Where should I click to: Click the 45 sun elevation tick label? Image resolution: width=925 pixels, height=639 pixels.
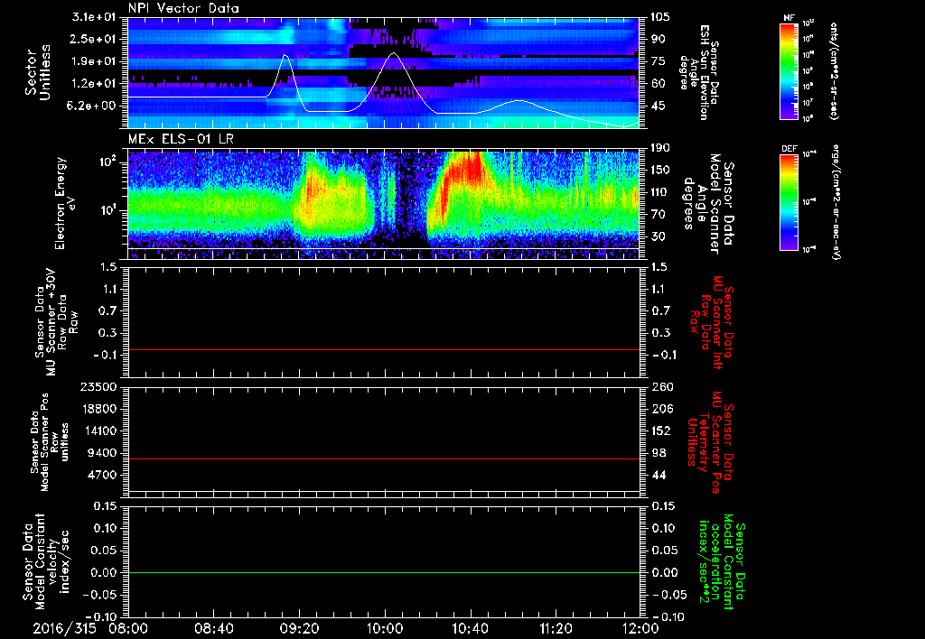pyautogui.click(x=658, y=106)
